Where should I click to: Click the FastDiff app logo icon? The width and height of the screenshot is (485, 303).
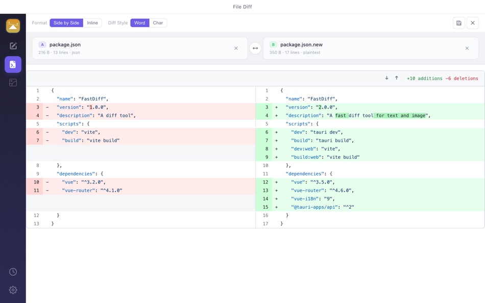pos(13,26)
